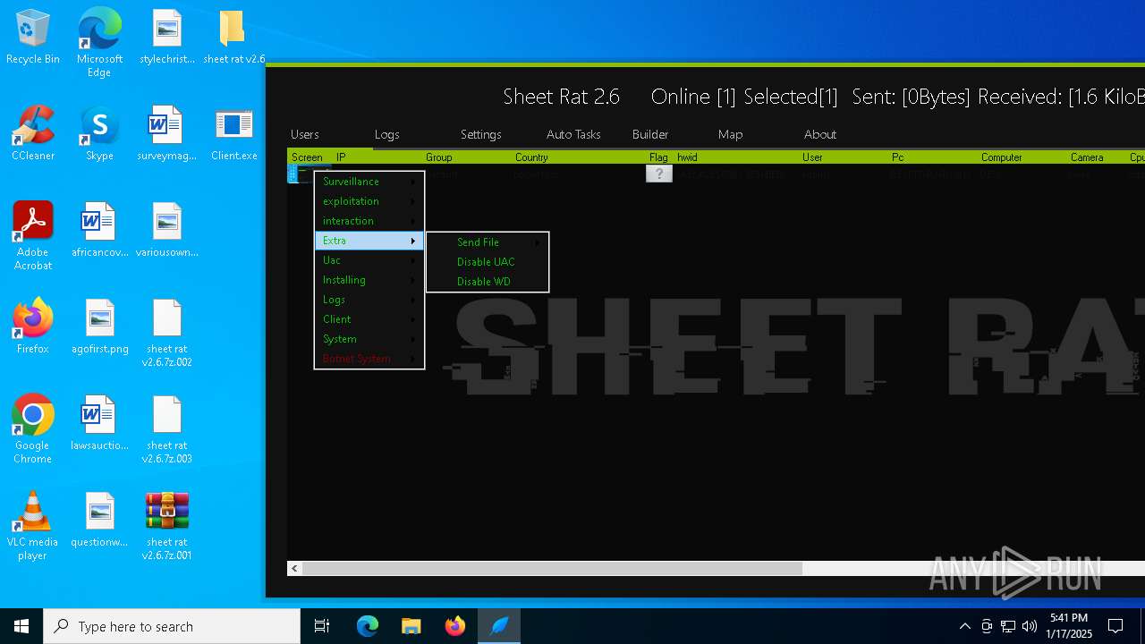Select the stylechrist image file icon

coord(167,37)
